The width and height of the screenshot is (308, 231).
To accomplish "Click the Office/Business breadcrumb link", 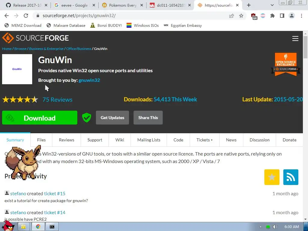I will pos(79,49).
